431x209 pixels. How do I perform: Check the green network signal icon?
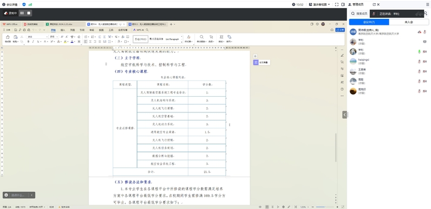click(30, 5)
